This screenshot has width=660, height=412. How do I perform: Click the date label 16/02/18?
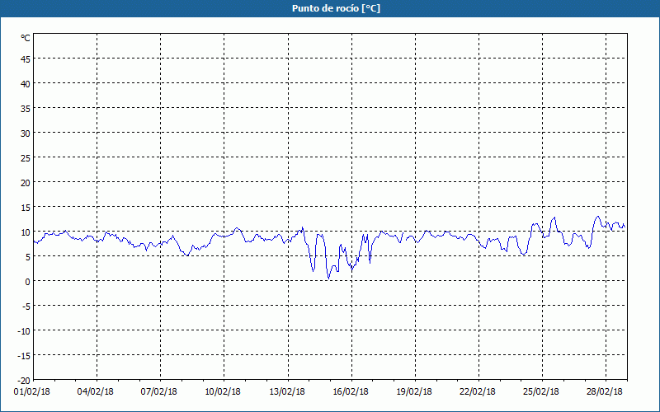[351, 392]
